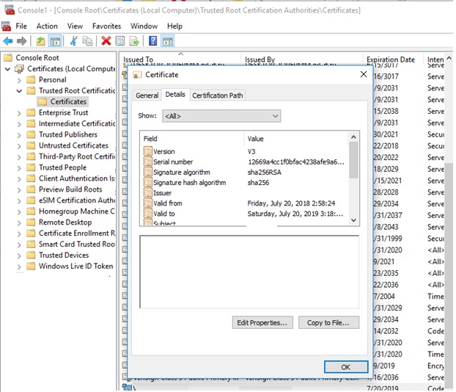Viewport: 456px width, 392px height.
Task: Click the Up One Level folder icon
Action: click(x=41, y=41)
